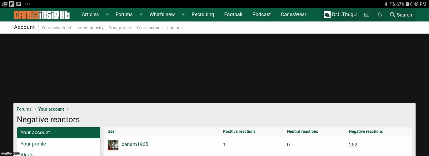
Task: Select Your profile in sidebar
Action: pyautogui.click(x=33, y=144)
